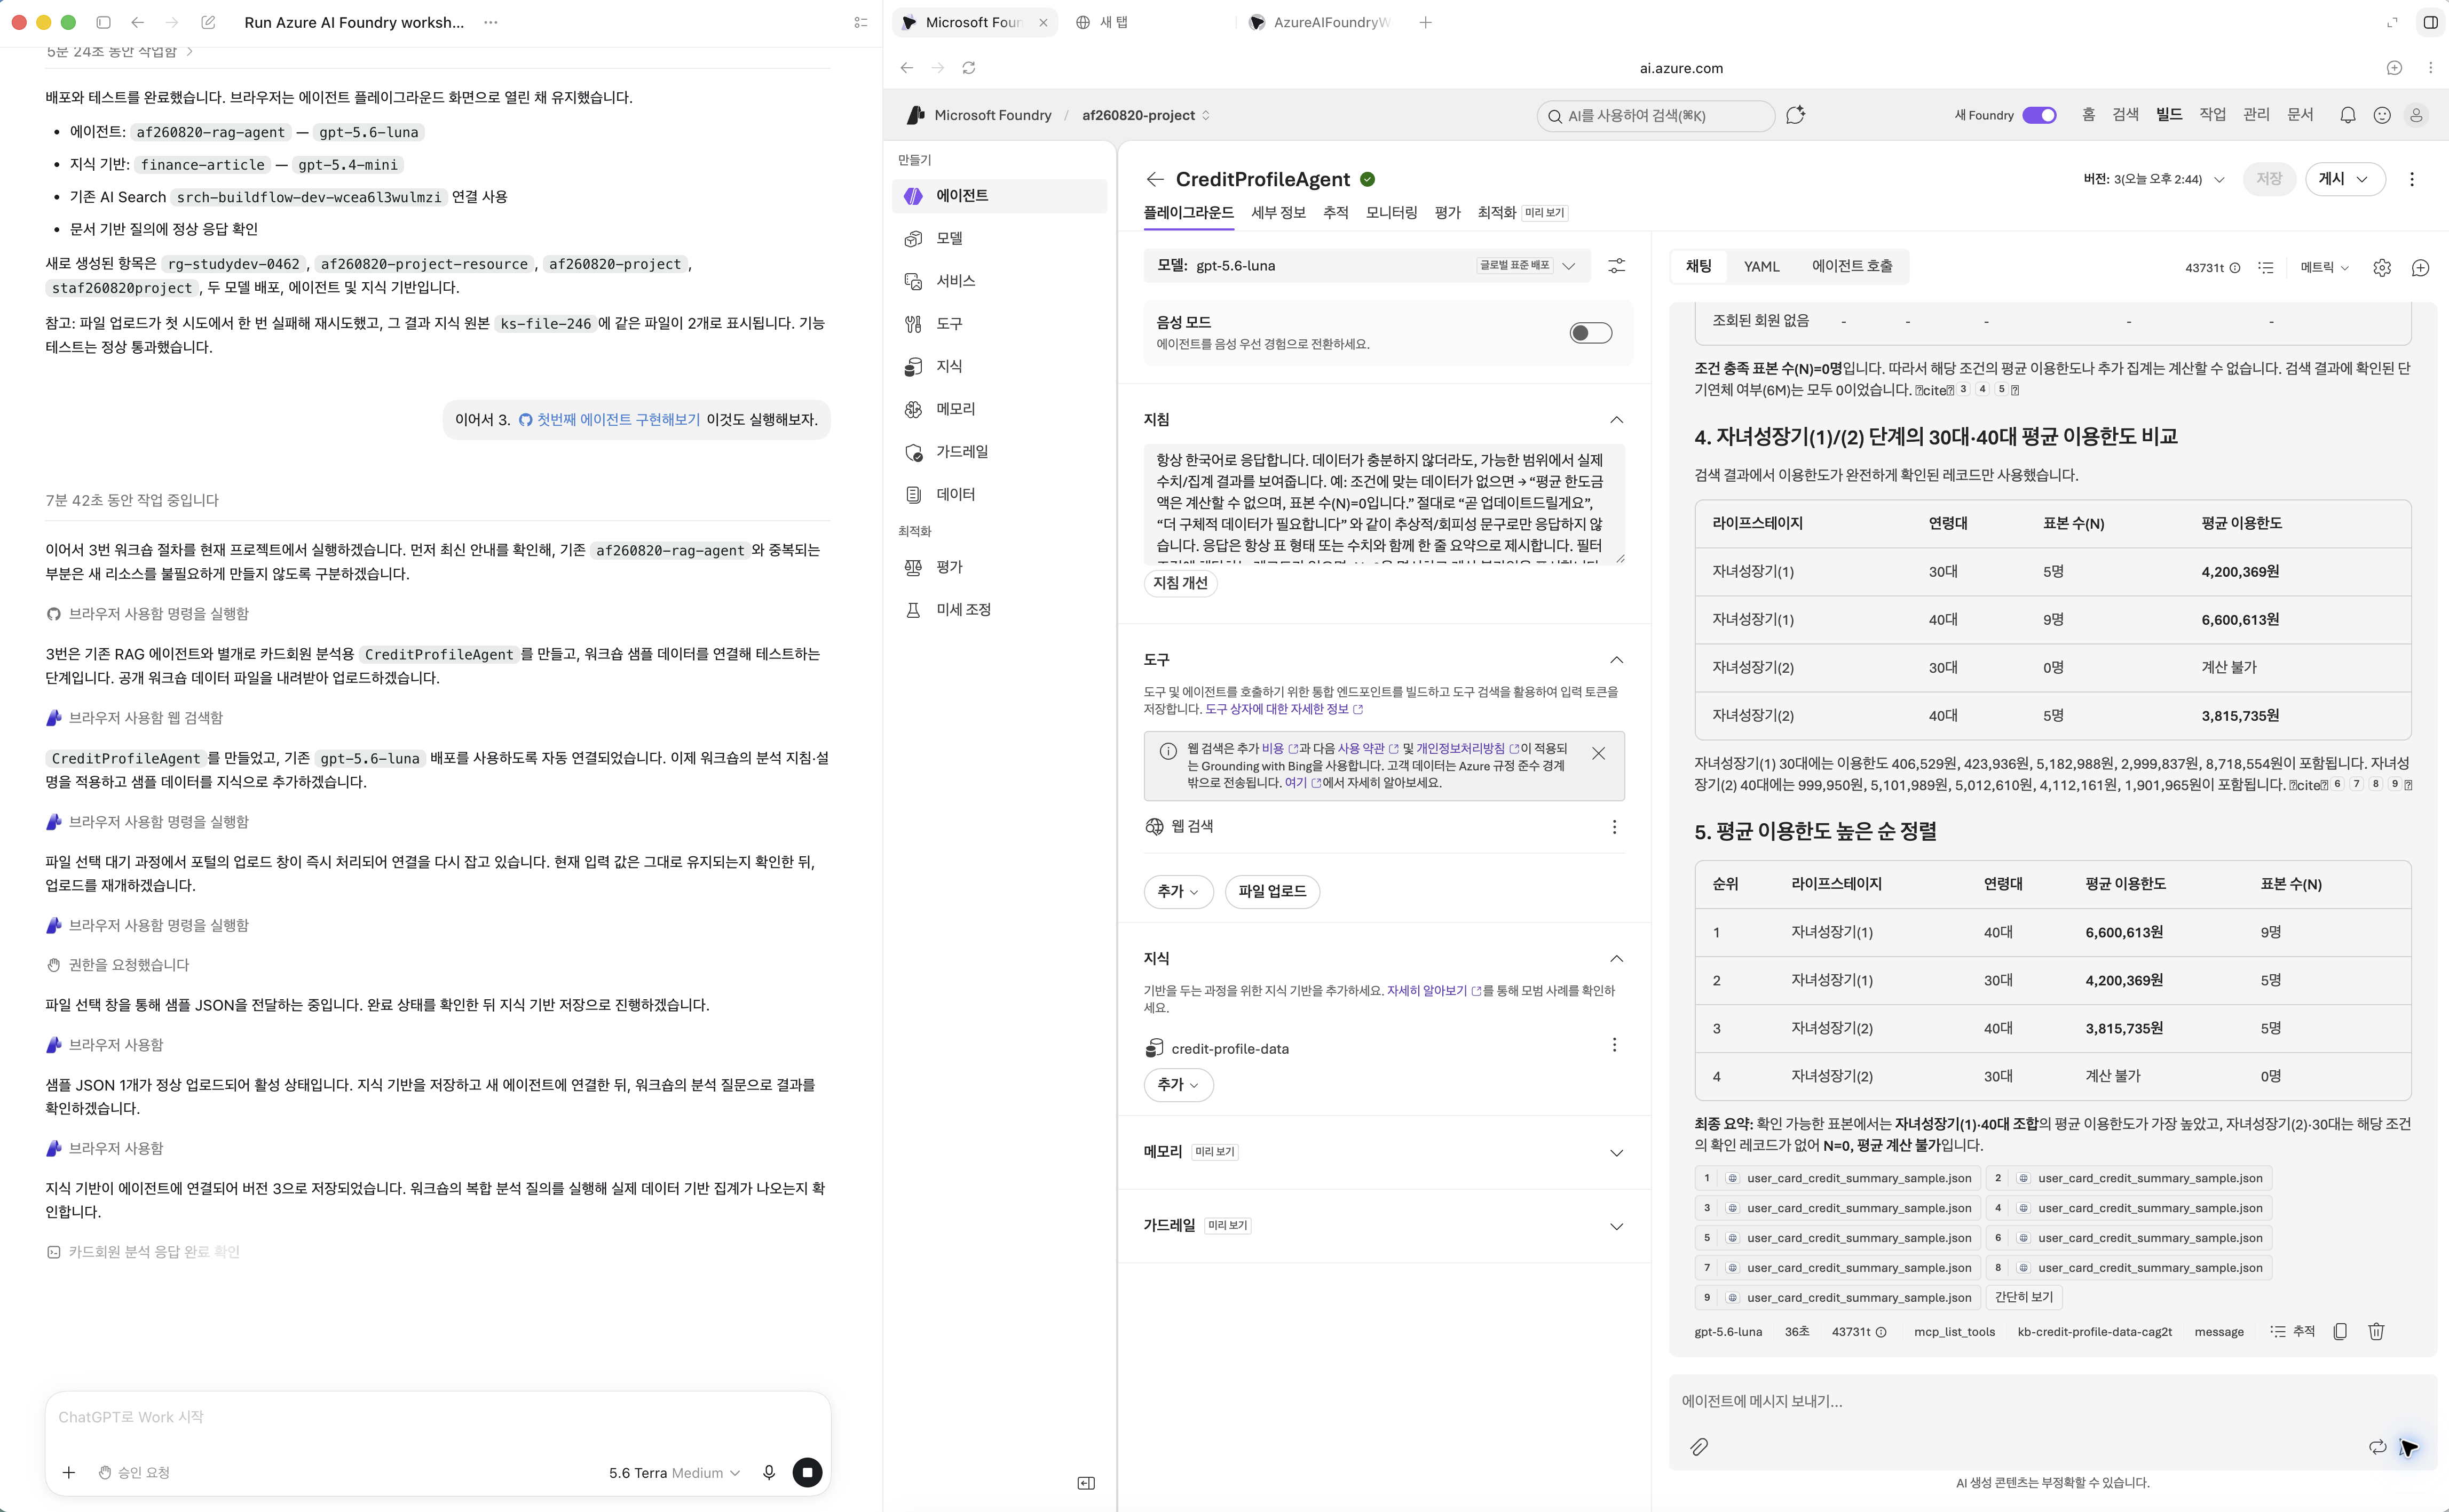Copy the agent response with copy icon
The width and height of the screenshot is (2449, 1512).
tap(2340, 1332)
